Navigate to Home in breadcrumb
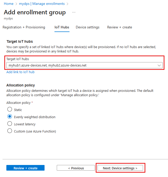The width and height of the screenshot is (168, 177). (x=8, y=4)
